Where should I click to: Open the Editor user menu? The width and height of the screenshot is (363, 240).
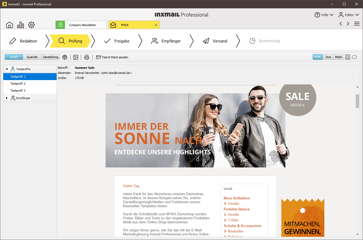point(349,15)
